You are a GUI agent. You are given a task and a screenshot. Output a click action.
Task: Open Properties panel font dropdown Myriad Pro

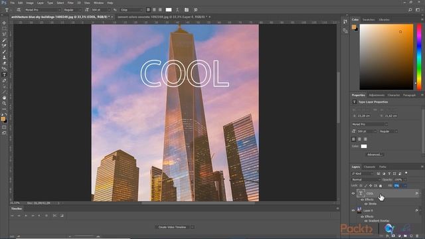click(369, 124)
